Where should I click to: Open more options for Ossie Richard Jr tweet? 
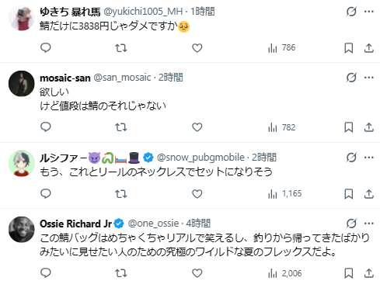[369, 223]
